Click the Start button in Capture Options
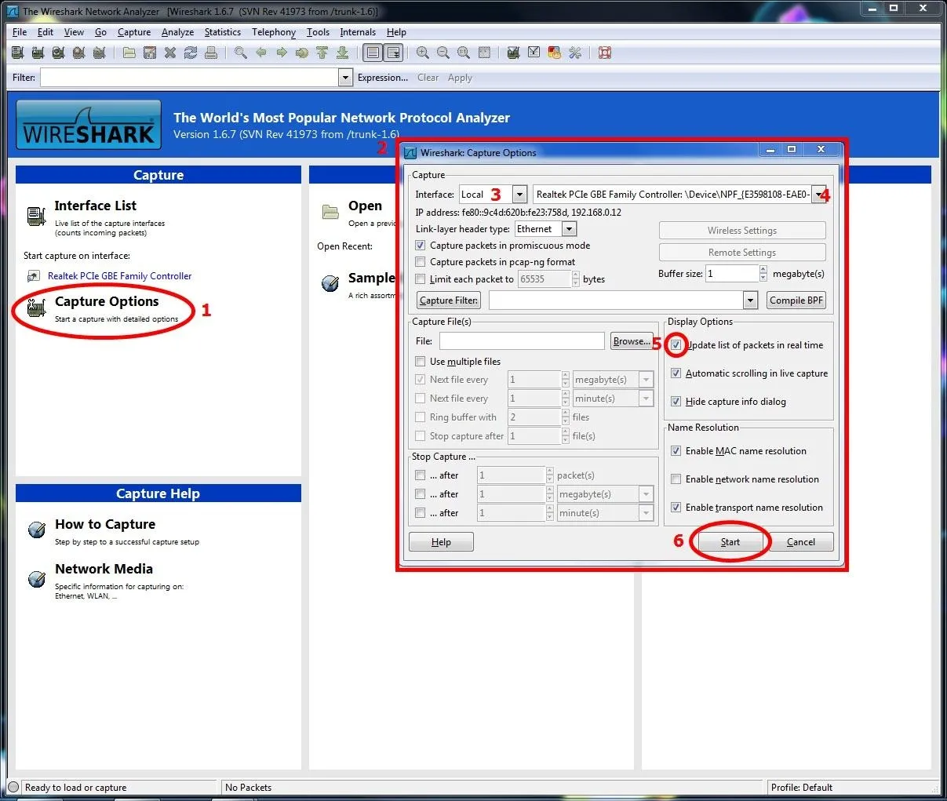 click(x=730, y=542)
